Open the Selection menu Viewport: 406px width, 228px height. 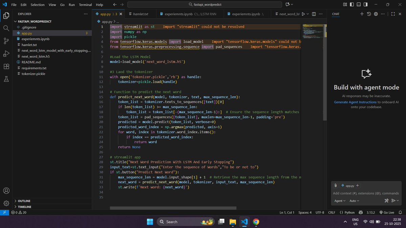tap(37, 5)
